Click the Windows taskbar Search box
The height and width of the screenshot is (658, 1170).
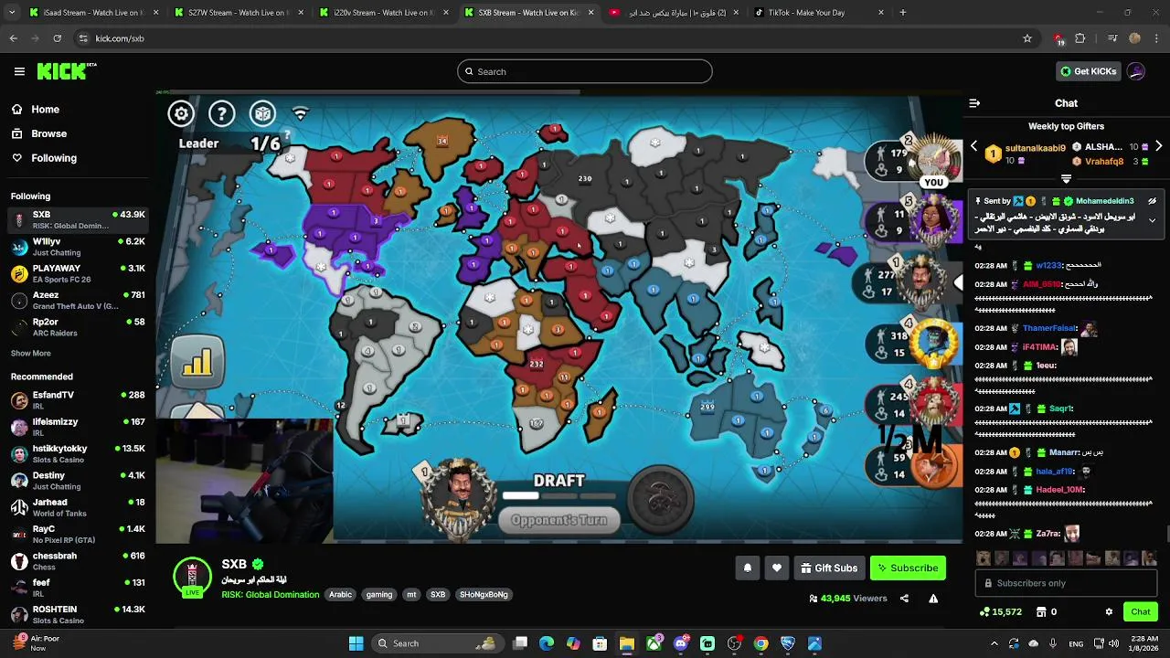439,643
